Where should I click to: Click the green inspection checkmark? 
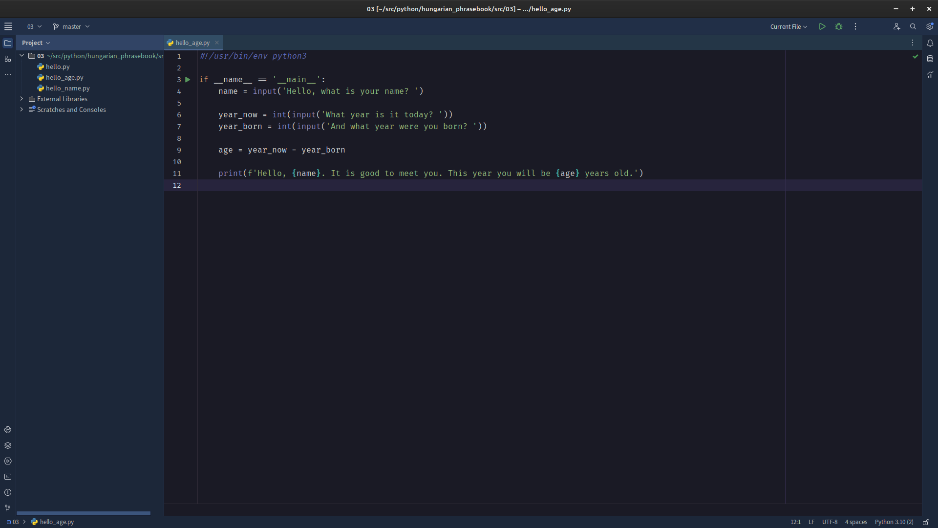point(915,56)
